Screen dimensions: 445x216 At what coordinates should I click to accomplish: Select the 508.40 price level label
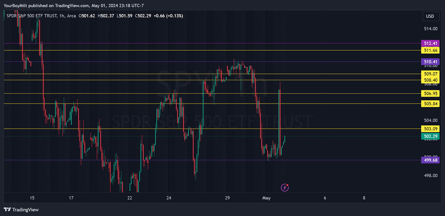[x=430, y=80]
